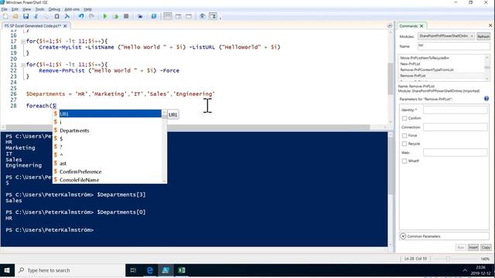Click the Start PowerShell.exe toolbar icon
This screenshot has width=495, height=278.
click(x=154, y=16)
